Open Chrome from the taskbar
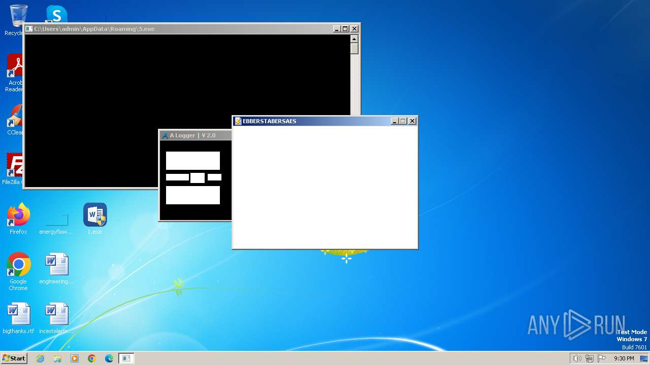Viewport: 650px width, 365px height. coord(92,358)
